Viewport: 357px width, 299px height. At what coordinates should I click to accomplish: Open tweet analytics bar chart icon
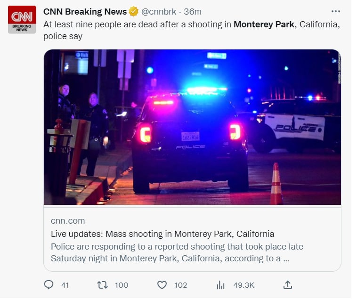(220, 285)
